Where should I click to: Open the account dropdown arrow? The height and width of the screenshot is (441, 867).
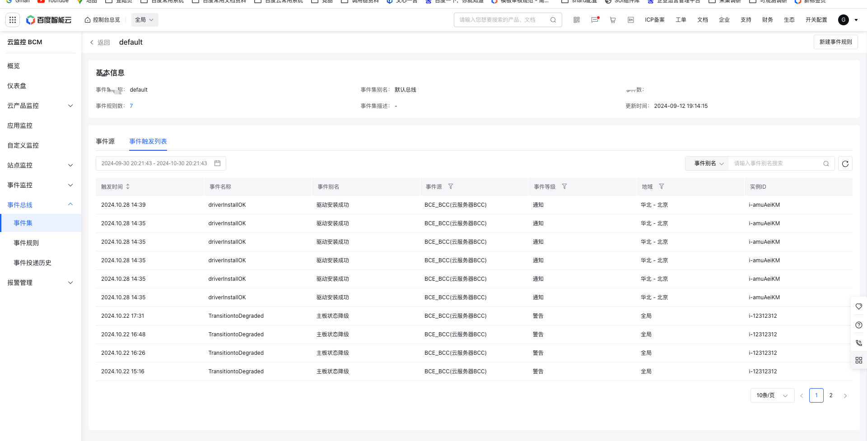(856, 20)
